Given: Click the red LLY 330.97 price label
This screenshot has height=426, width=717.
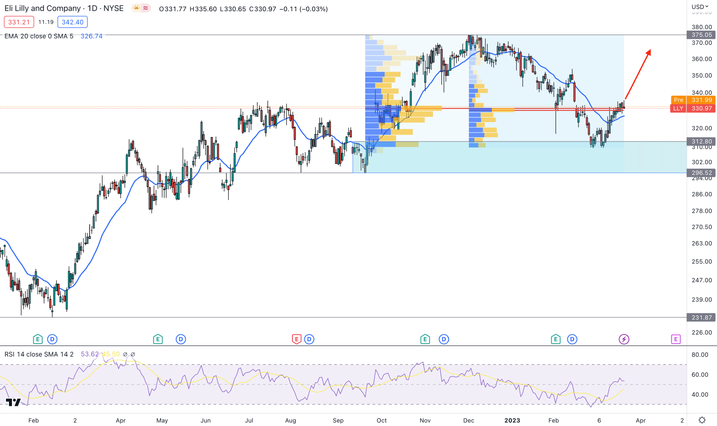Looking at the screenshot, I should click(693, 108).
